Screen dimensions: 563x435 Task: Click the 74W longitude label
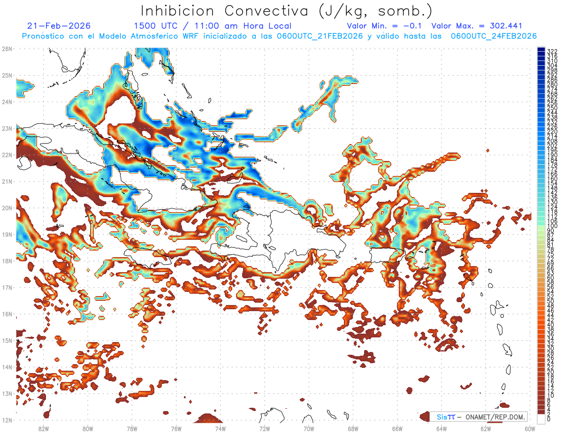(221, 428)
